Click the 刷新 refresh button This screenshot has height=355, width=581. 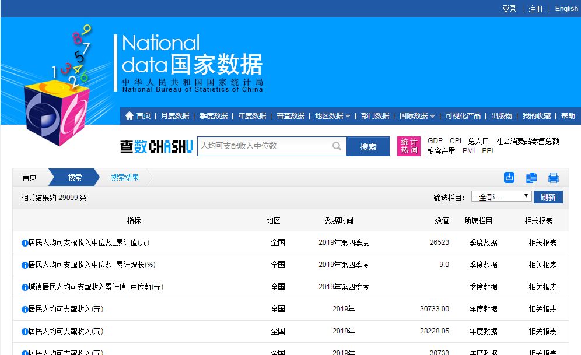548,196
